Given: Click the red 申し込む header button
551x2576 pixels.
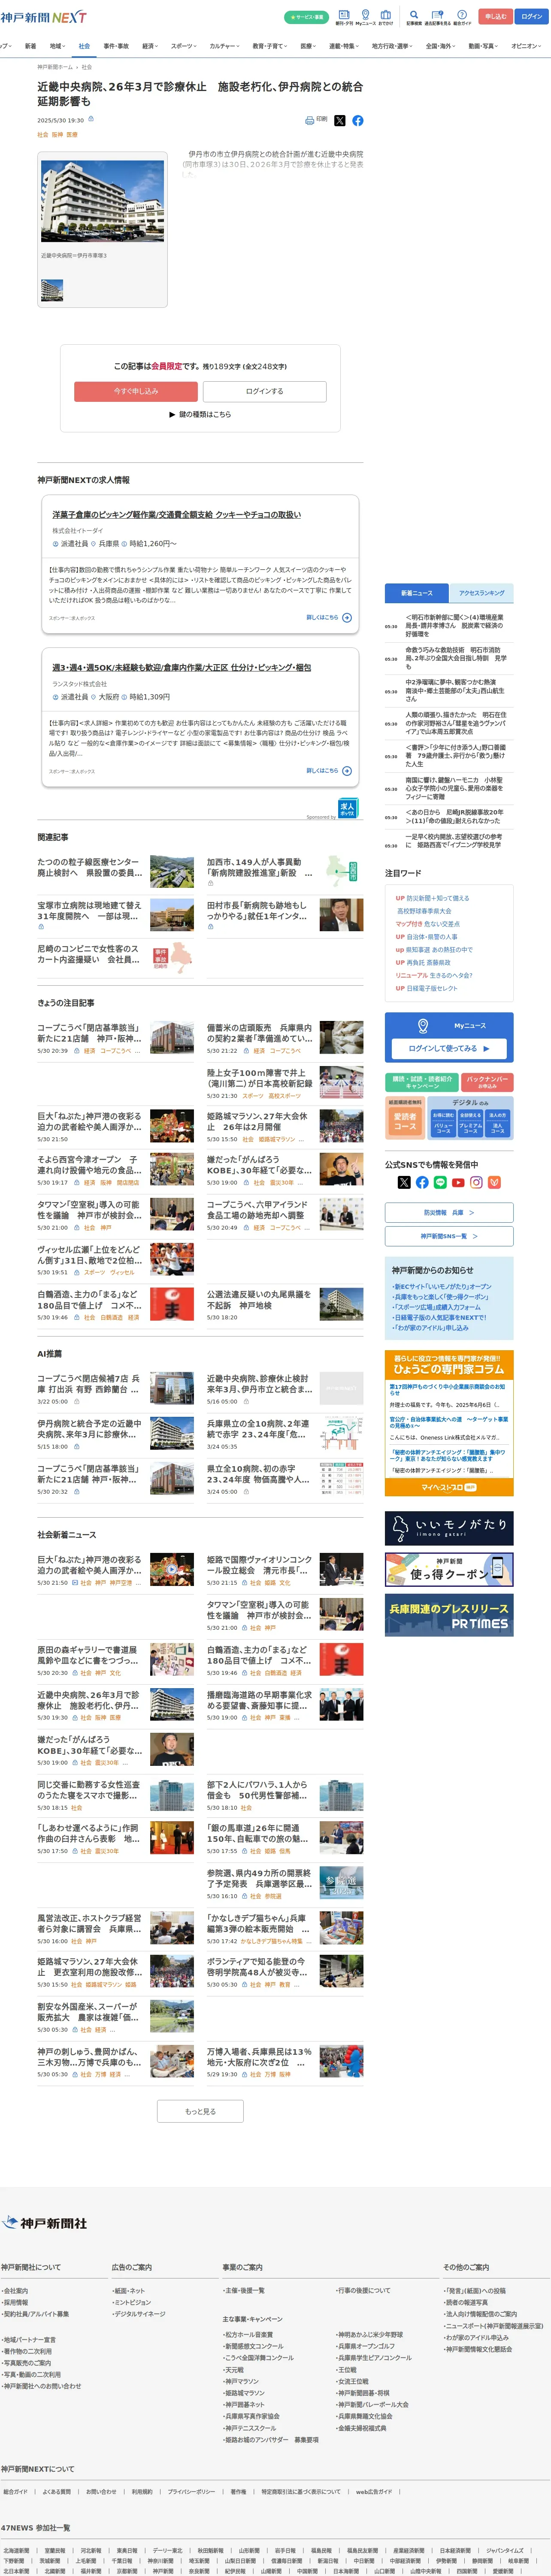Looking at the screenshot, I should click(x=495, y=16).
